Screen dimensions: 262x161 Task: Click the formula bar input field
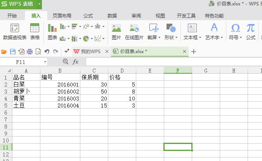171,62
